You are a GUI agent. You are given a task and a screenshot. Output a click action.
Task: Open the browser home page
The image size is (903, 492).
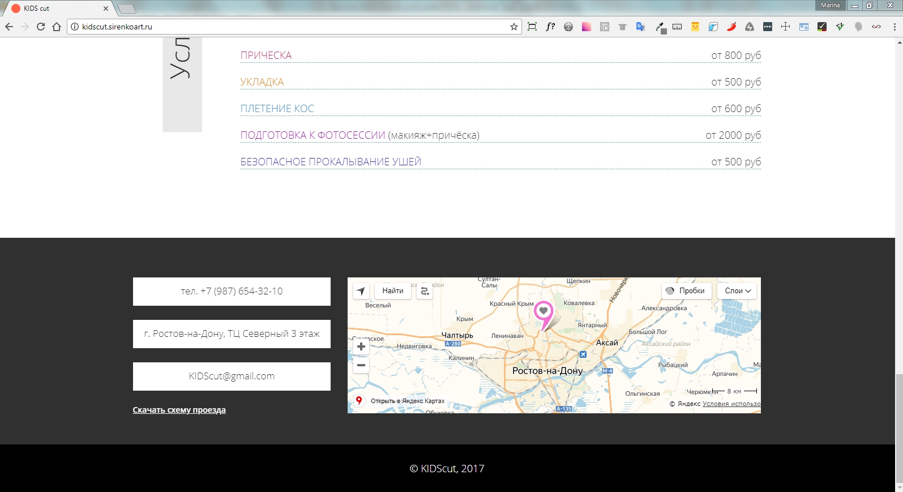57,27
